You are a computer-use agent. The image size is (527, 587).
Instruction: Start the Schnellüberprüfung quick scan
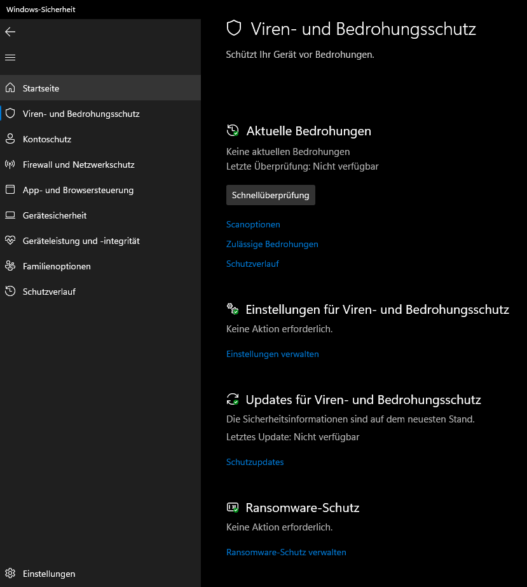270,195
